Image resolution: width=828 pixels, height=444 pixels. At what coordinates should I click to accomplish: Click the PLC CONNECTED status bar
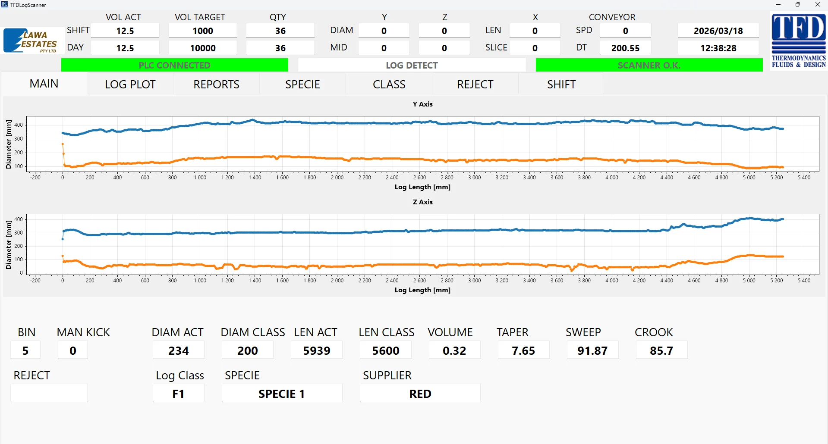(x=175, y=65)
